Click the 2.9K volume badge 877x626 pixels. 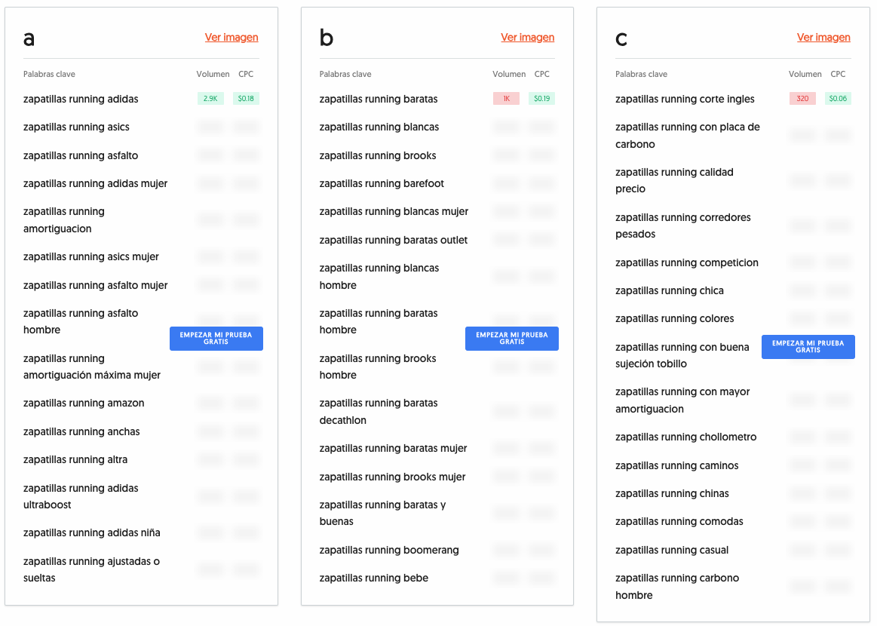pos(210,99)
